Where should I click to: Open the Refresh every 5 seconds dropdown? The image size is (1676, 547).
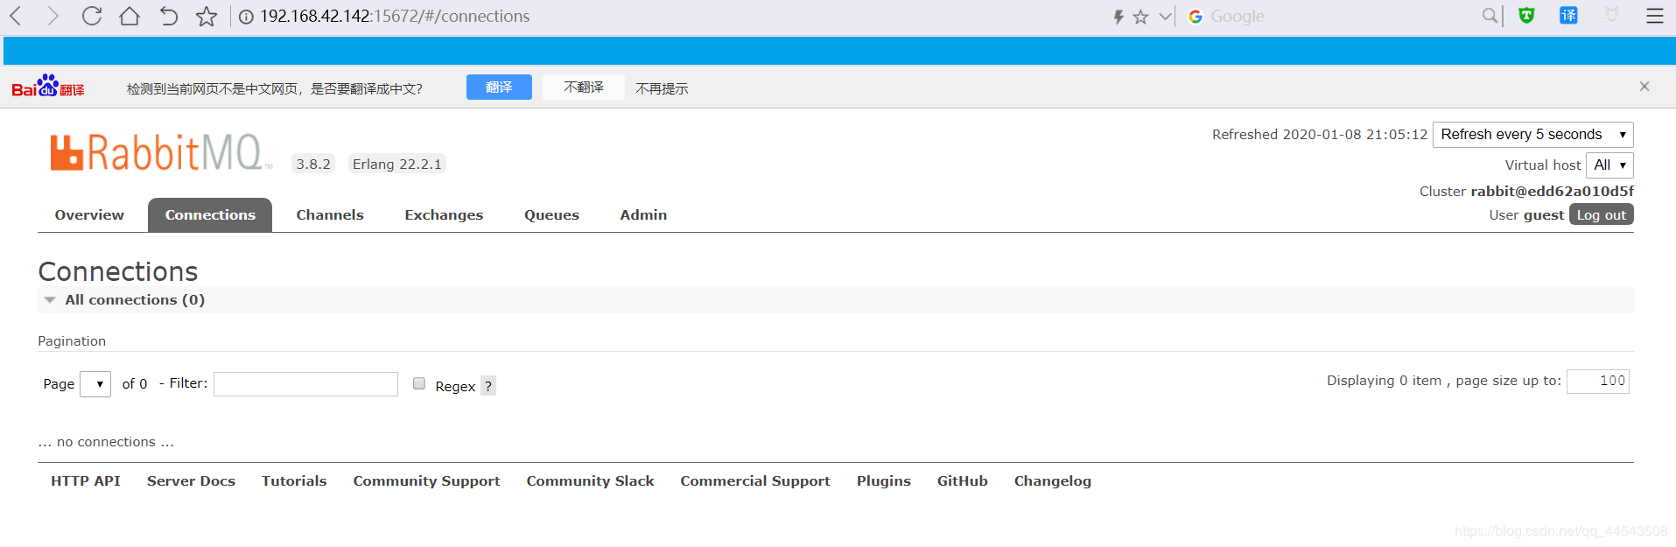click(1532, 135)
